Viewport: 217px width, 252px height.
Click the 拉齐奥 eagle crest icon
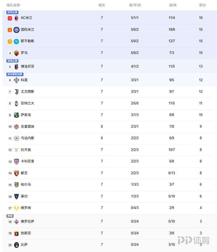click(x=17, y=150)
